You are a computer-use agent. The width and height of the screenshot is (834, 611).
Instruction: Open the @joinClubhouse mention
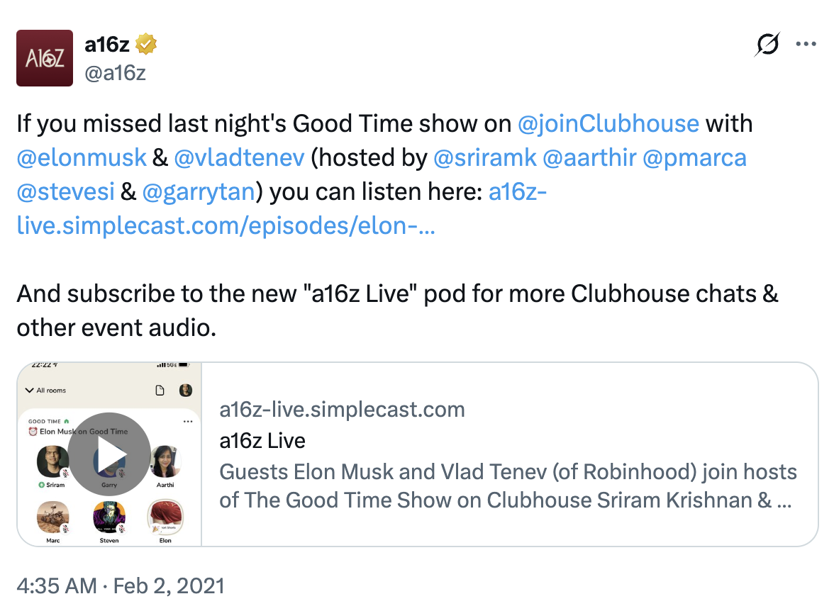[608, 124]
